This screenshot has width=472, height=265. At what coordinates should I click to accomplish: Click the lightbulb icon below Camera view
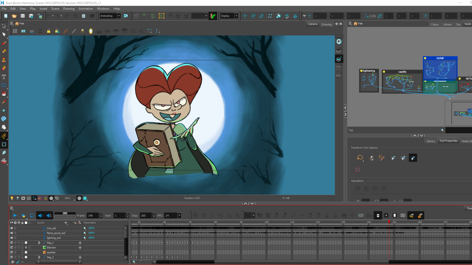12,198
